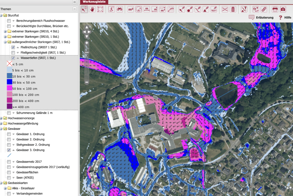The image size is (293, 196).
Task: Click the trash can delete icon
Action: [233, 9]
